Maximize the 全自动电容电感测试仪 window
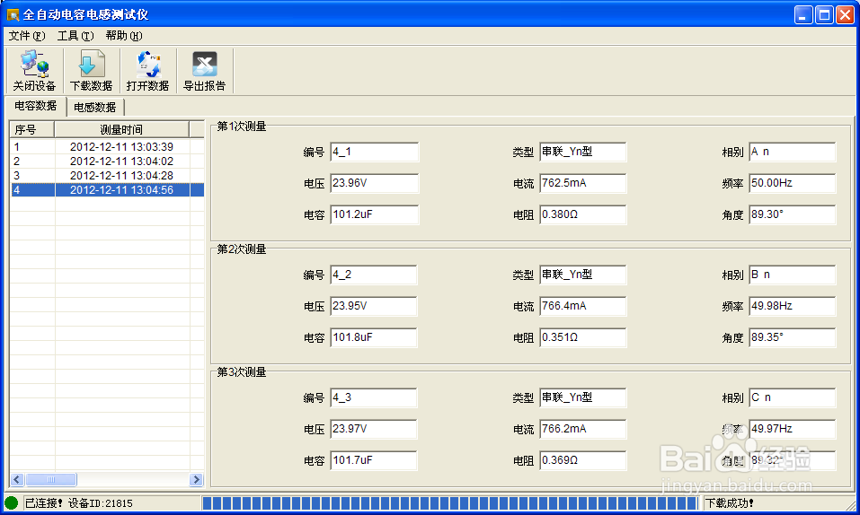 824,14
